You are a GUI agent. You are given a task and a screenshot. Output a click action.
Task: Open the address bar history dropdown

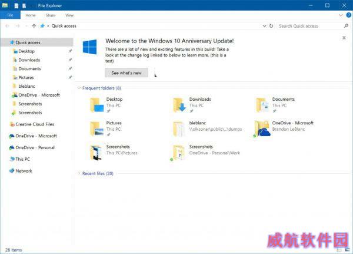[x=265, y=26]
